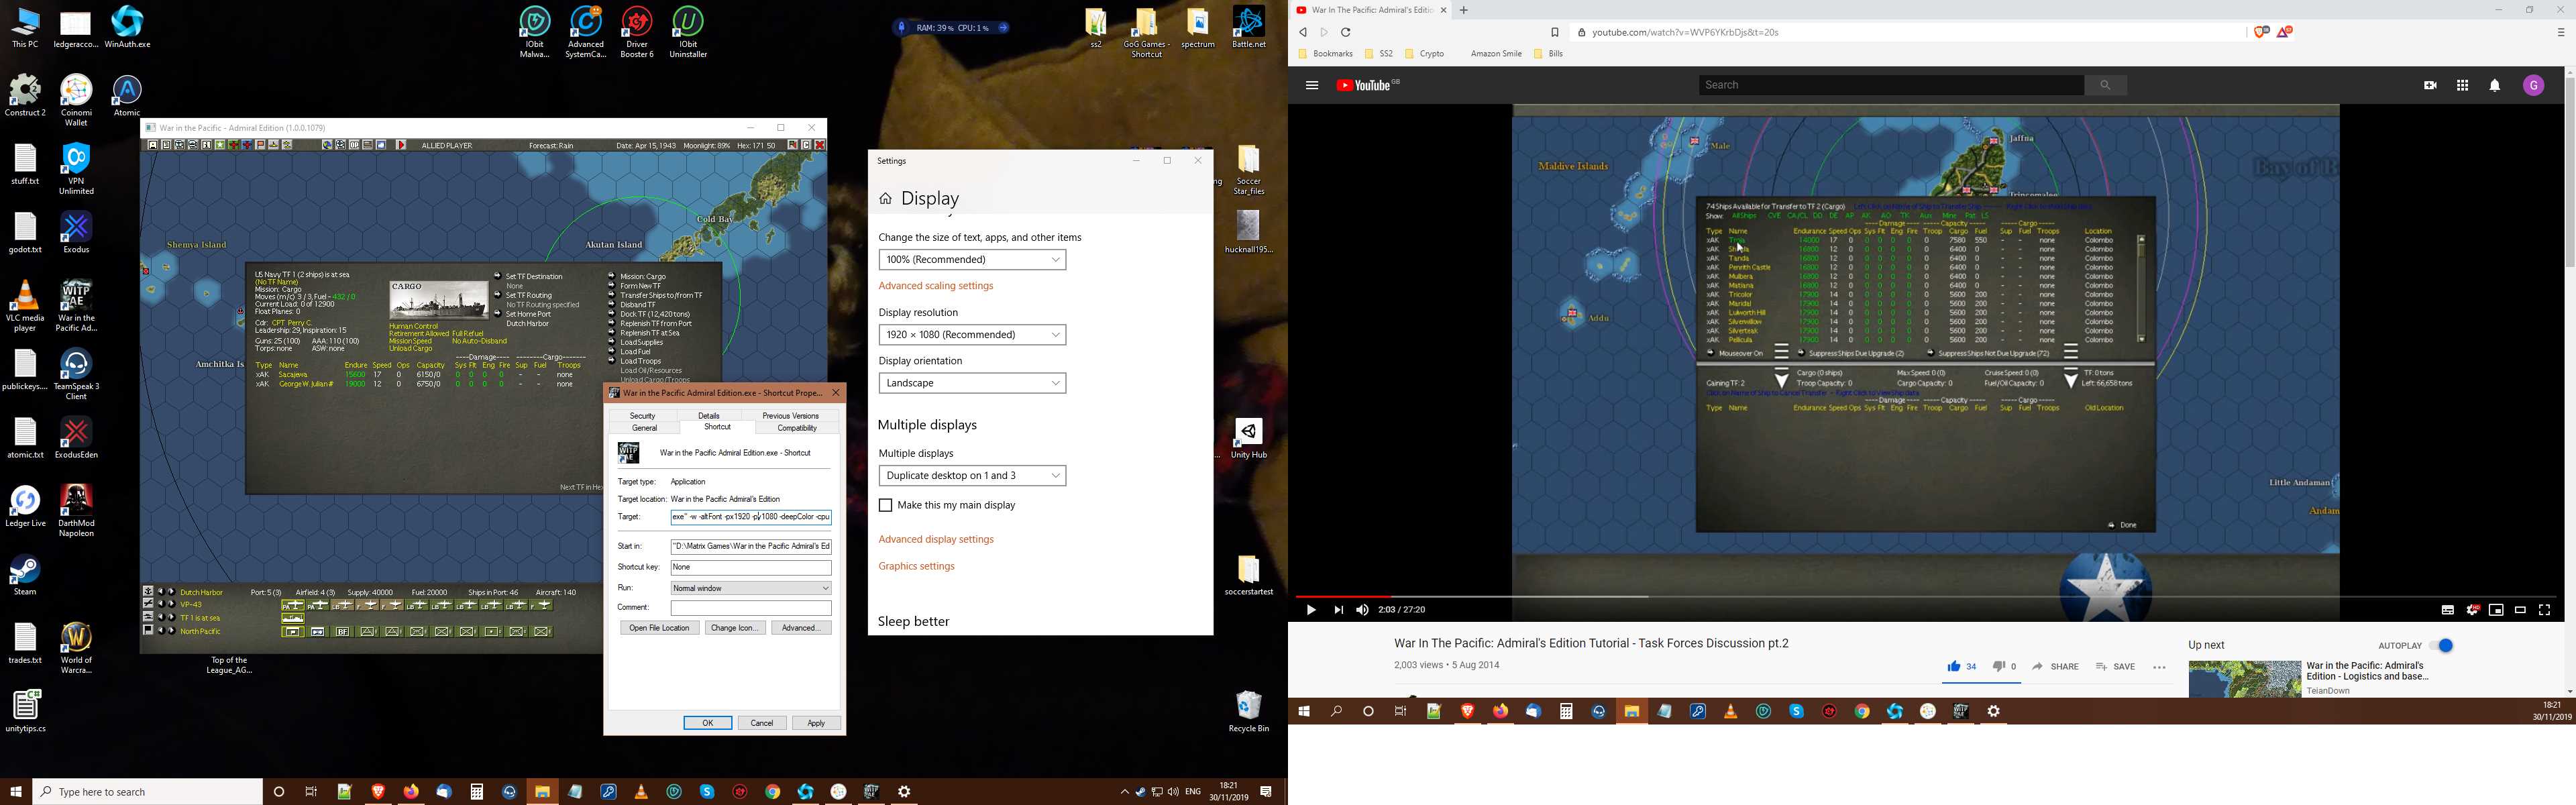Open the Previous Versions tab

tap(790, 416)
